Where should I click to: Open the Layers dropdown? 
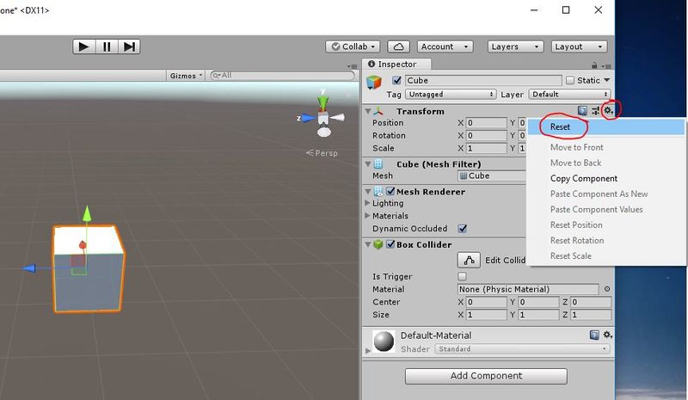coord(515,46)
